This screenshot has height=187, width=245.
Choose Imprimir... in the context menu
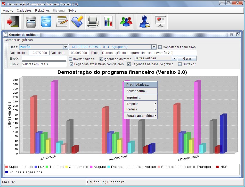(141, 97)
